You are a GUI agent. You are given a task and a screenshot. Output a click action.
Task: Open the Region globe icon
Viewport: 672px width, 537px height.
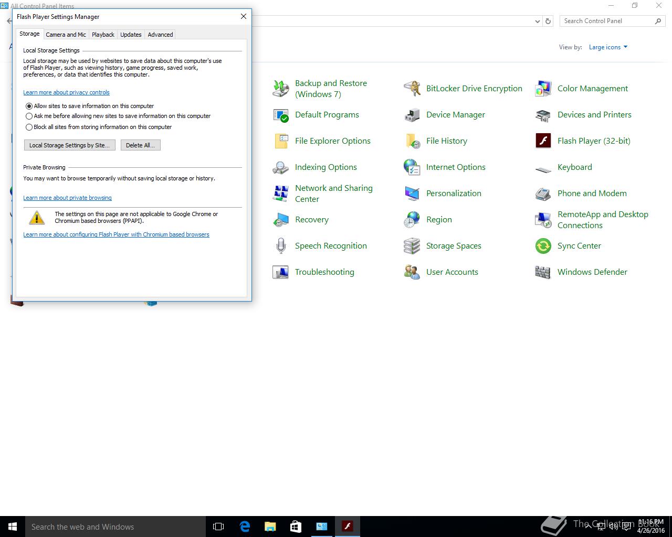click(412, 220)
